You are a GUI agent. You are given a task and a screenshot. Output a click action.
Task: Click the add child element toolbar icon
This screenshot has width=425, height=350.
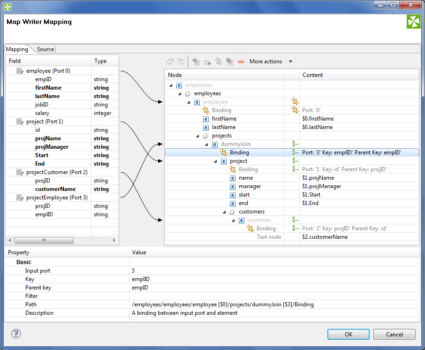point(196,61)
